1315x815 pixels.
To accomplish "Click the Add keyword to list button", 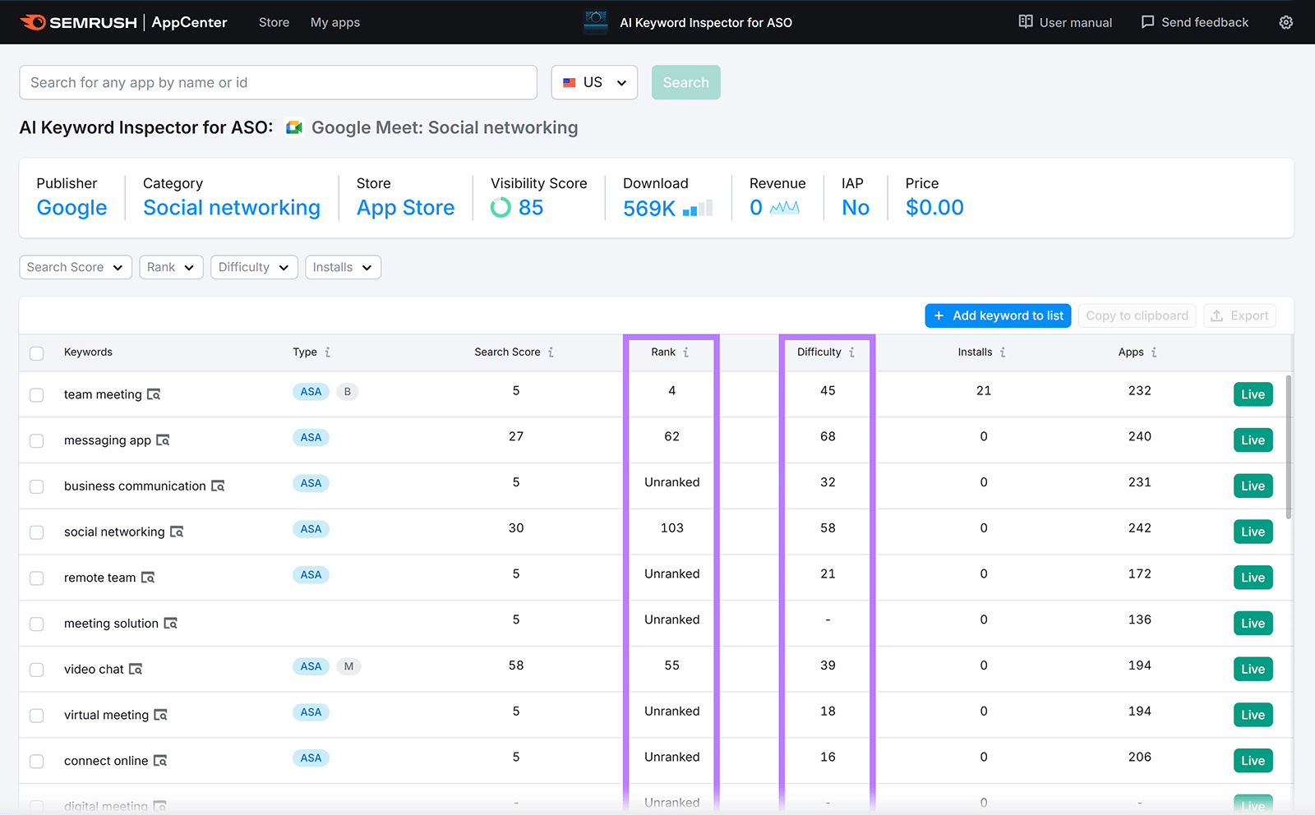I will 997,315.
